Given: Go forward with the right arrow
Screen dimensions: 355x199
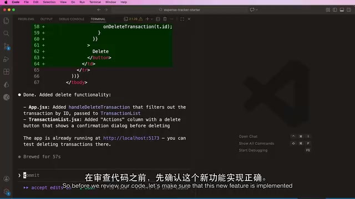Looking at the screenshot, I should click(106, 10).
